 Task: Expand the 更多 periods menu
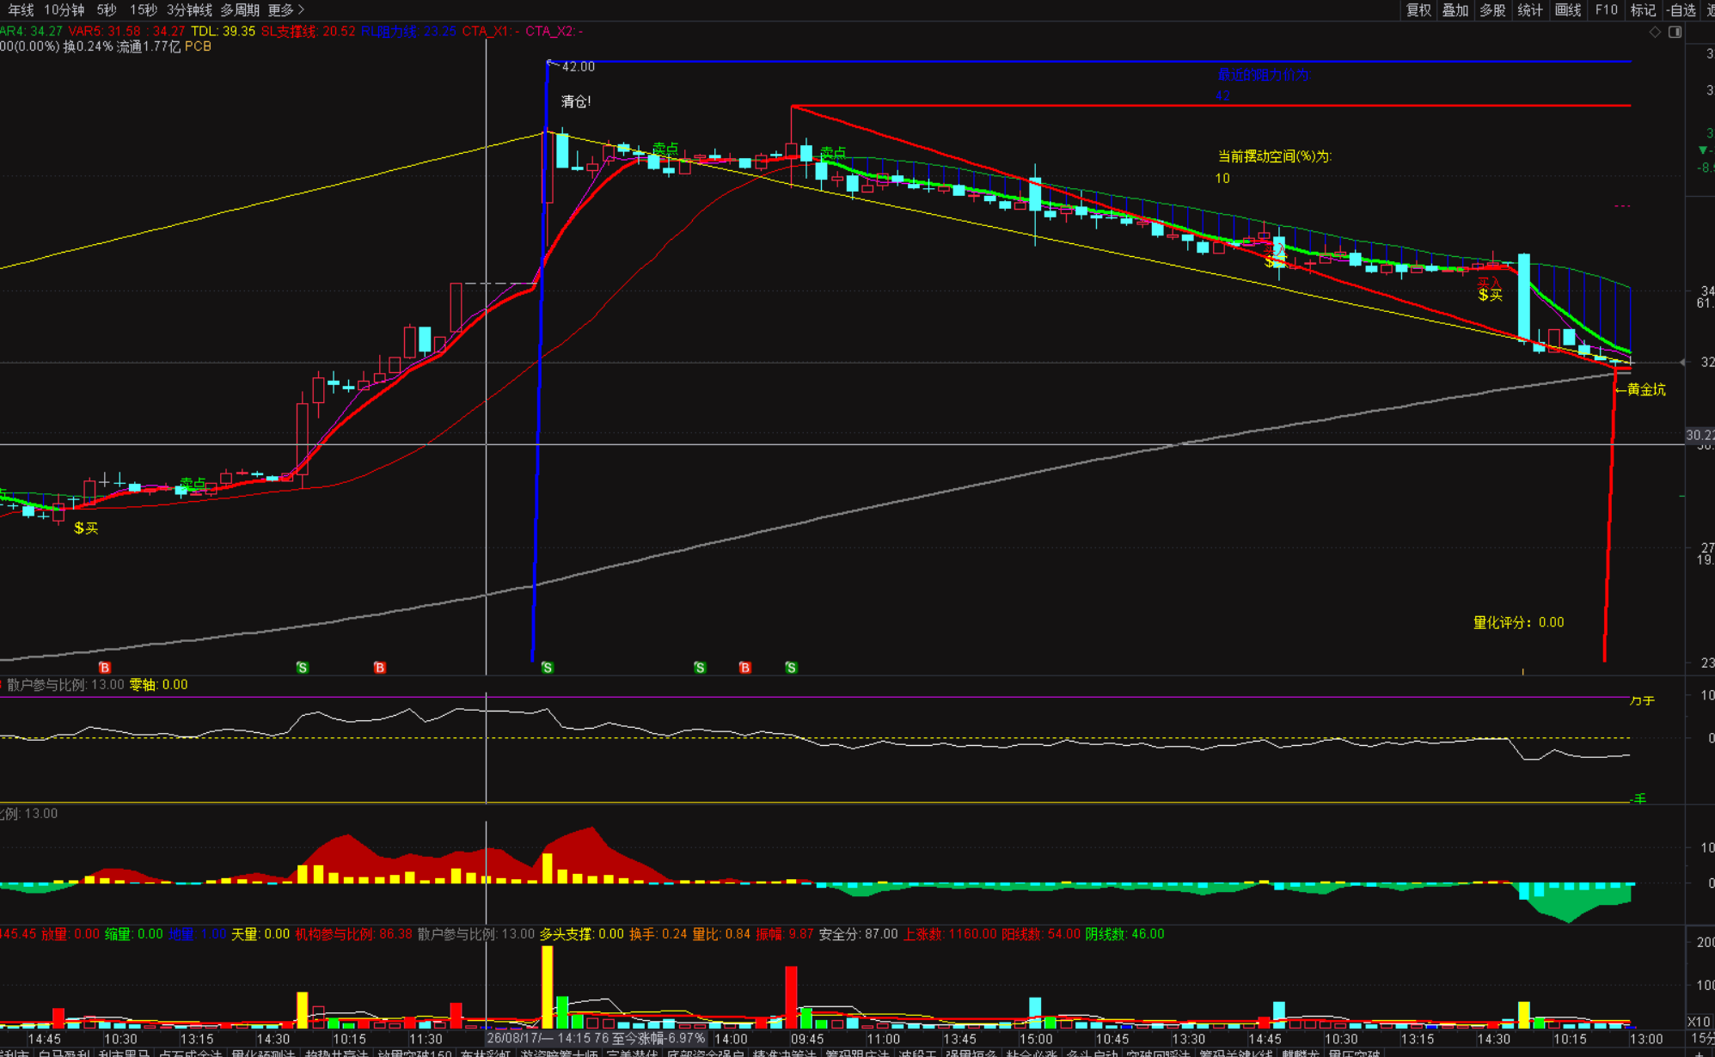[x=286, y=9]
